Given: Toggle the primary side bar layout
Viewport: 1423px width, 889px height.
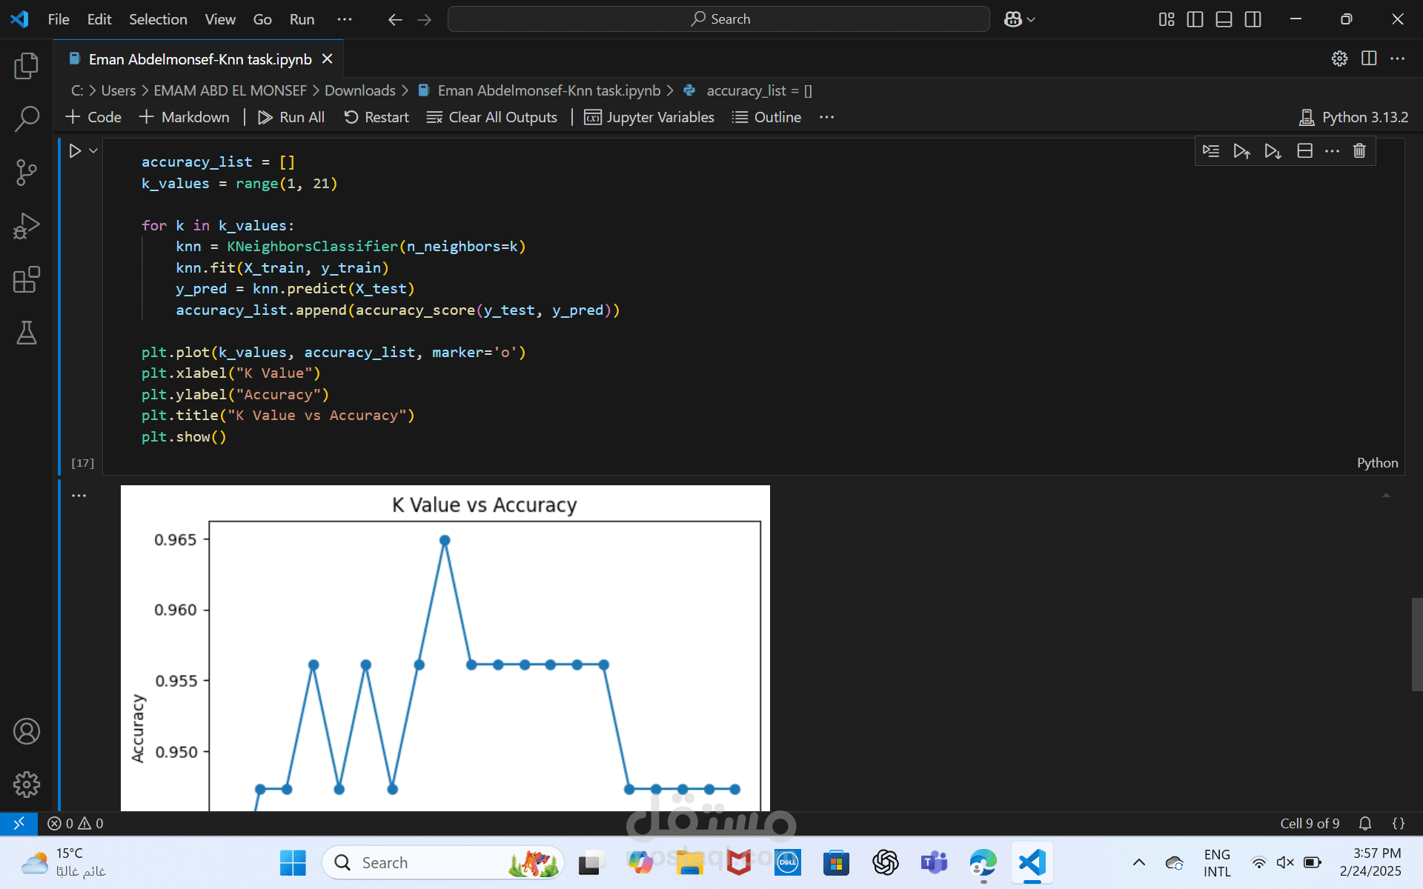Looking at the screenshot, I should [1195, 19].
